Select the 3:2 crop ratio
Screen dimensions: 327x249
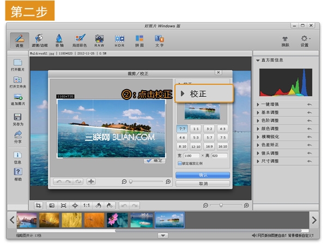point(209,129)
